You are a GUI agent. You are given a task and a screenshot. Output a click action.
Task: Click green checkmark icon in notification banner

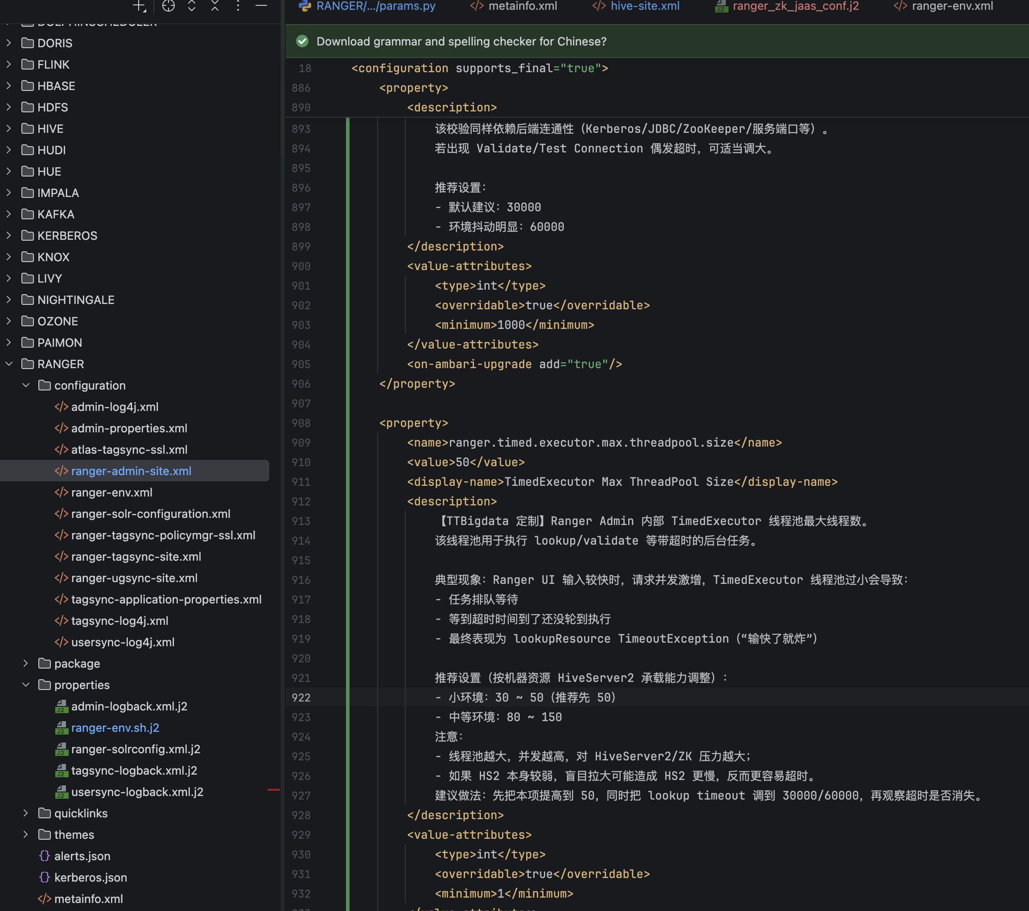click(x=302, y=41)
